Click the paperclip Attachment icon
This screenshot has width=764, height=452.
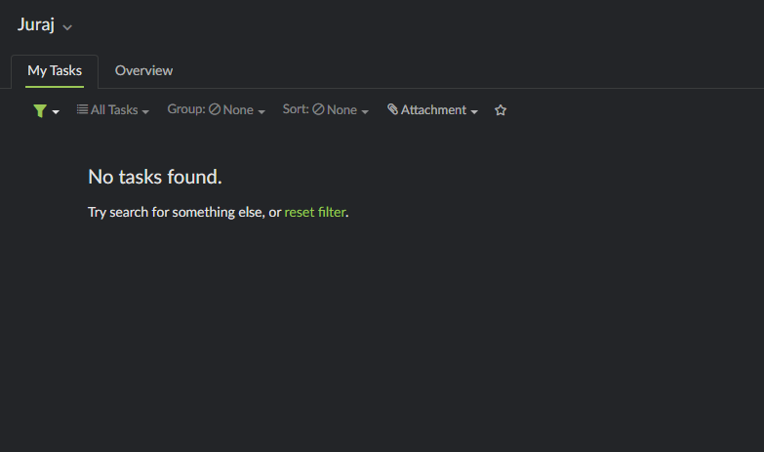click(392, 109)
